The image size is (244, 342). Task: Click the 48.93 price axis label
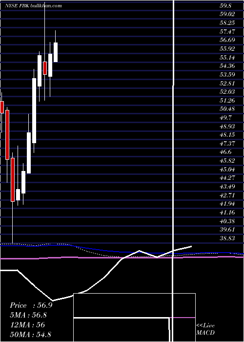click(x=227, y=127)
